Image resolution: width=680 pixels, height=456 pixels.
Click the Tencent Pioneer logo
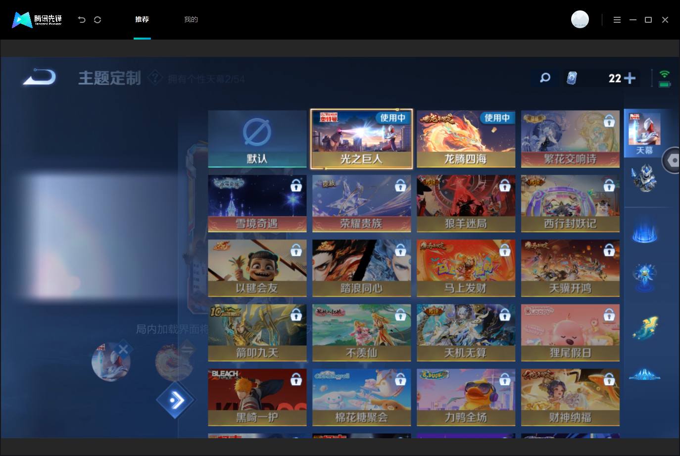point(37,20)
